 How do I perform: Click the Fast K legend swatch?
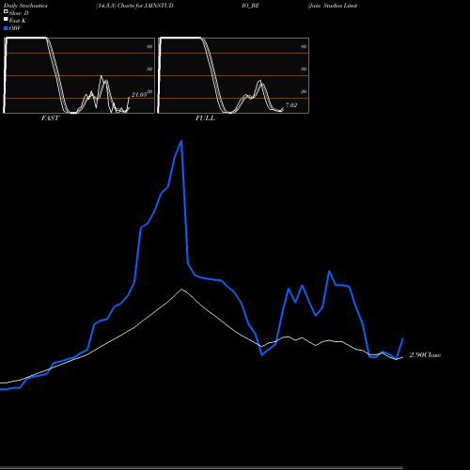click(x=6, y=19)
